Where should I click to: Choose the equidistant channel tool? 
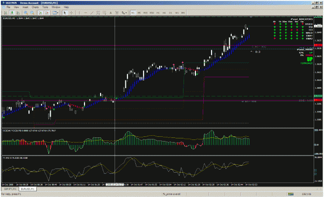coord(98,13)
